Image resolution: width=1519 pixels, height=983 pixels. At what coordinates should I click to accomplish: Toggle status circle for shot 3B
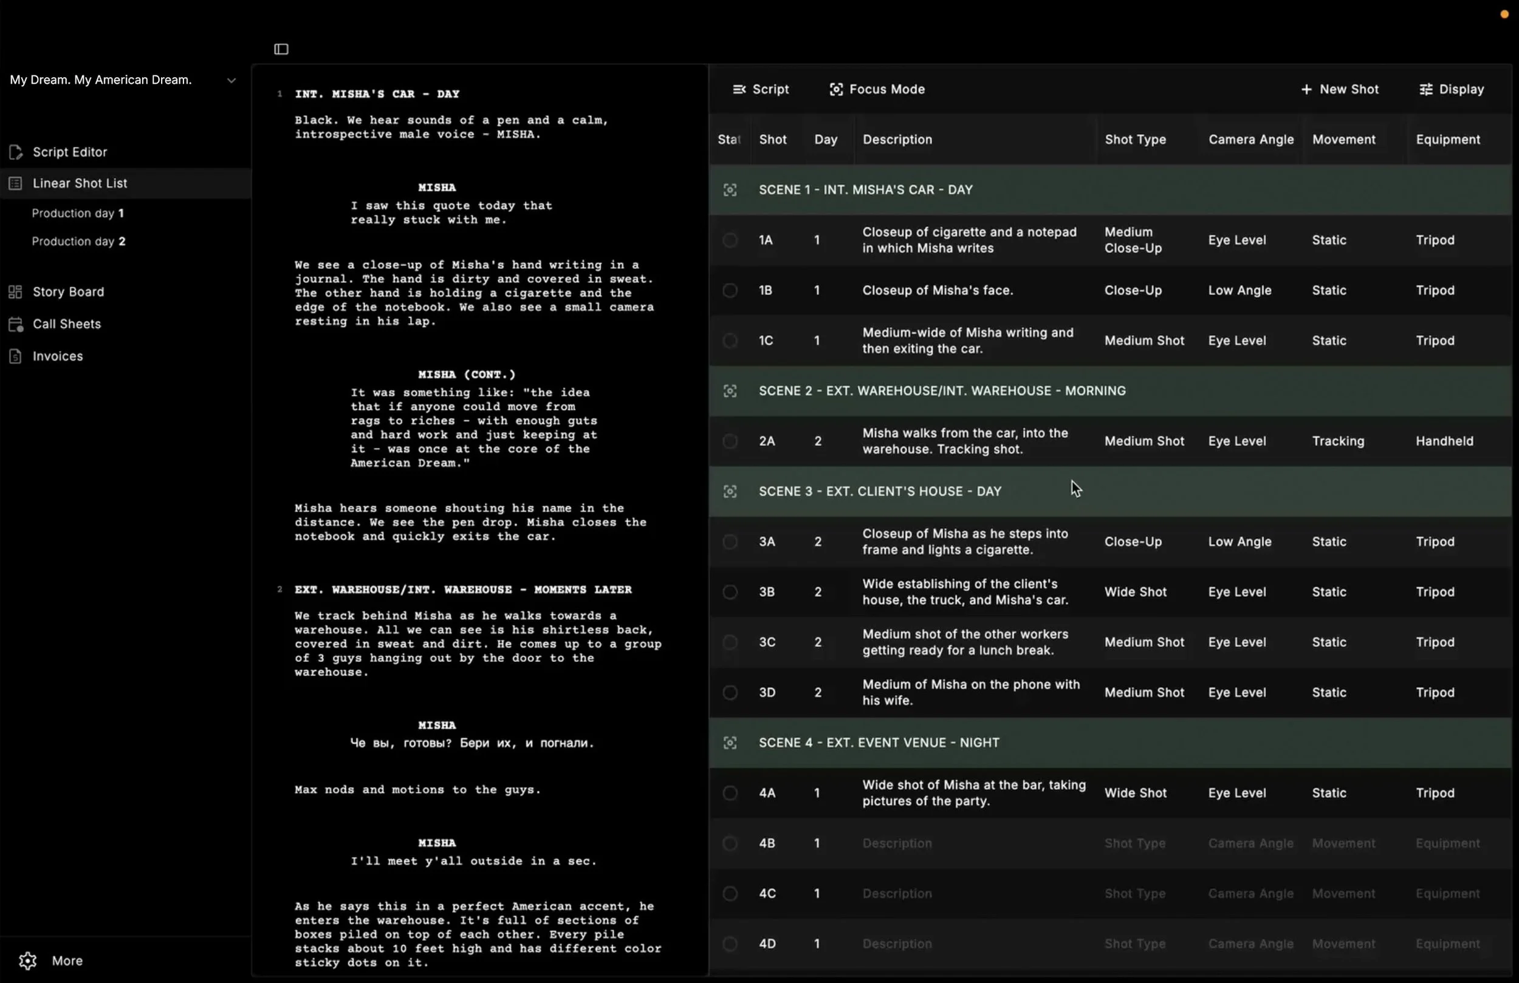tap(730, 592)
